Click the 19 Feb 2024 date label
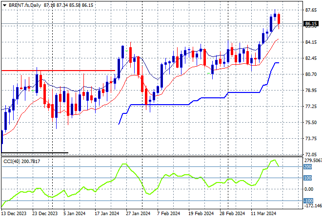 pos(201,213)
